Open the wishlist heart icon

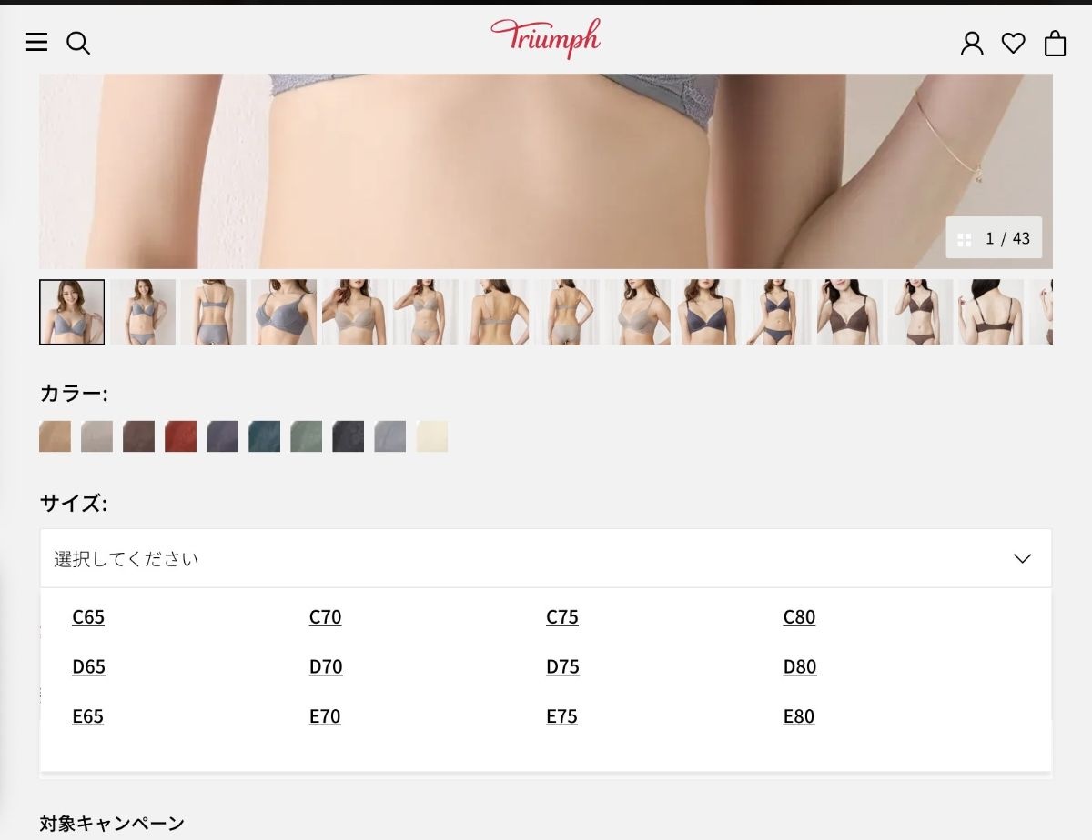1013,43
